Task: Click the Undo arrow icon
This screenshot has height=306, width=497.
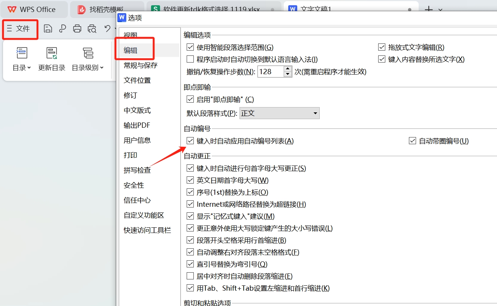Action: (108, 28)
